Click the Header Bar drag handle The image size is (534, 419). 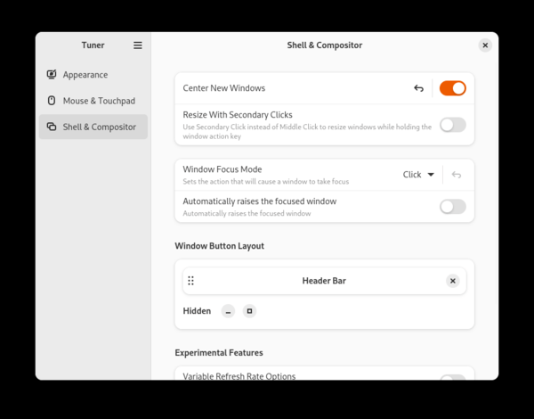point(190,281)
